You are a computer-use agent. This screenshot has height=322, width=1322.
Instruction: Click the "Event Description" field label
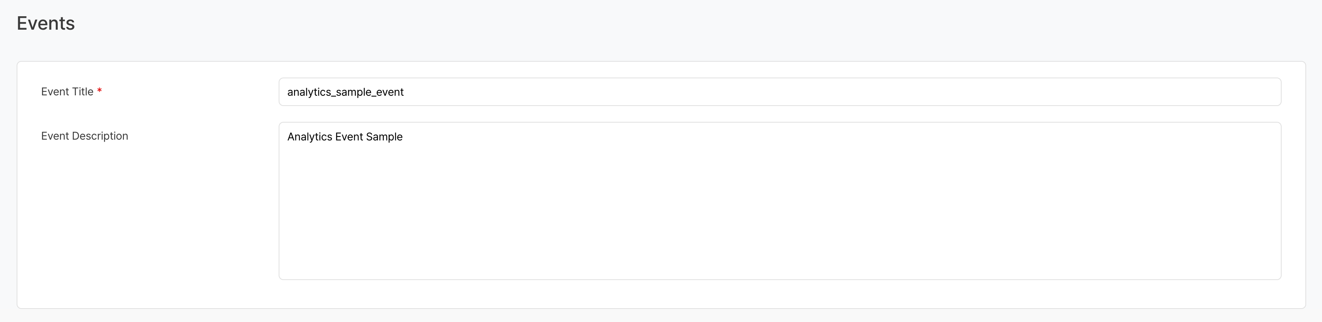84,136
